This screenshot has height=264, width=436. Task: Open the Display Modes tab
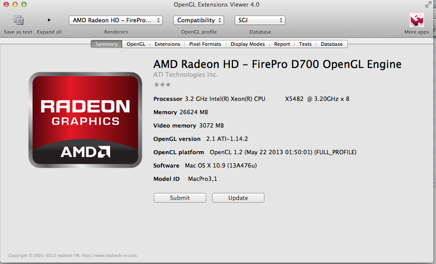point(248,44)
